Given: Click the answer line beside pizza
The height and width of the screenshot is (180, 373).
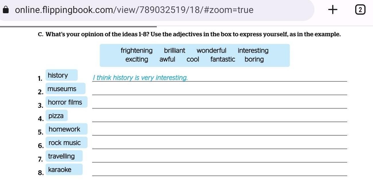Looking at the screenshot, I should click(219, 119).
